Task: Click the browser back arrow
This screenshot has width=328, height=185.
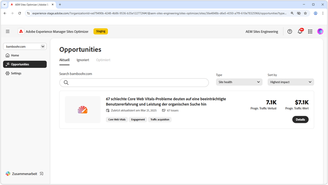Action: pos(5,13)
